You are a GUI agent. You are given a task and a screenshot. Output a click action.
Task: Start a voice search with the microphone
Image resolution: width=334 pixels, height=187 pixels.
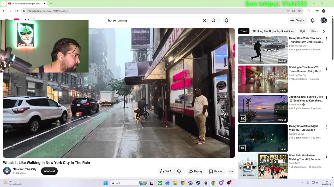226,21
